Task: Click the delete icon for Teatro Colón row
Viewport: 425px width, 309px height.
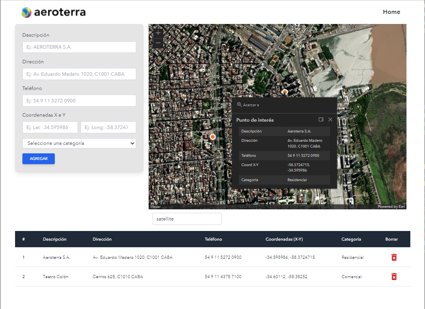Action: coord(394,277)
